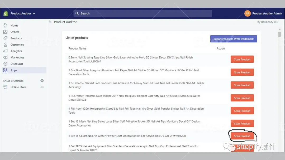This screenshot has height=160, width=285.
Task: Open the Home icon in sidebar
Action: [x=6, y=25]
